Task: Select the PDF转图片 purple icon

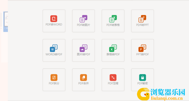Action: coord(83,19)
